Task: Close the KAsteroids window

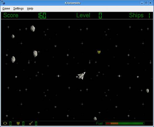Action: point(150,3)
